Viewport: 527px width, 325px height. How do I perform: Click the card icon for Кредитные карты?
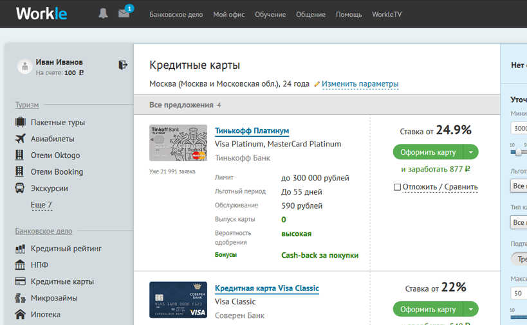pos(20,281)
